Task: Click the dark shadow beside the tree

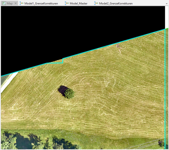Action: click(62, 90)
